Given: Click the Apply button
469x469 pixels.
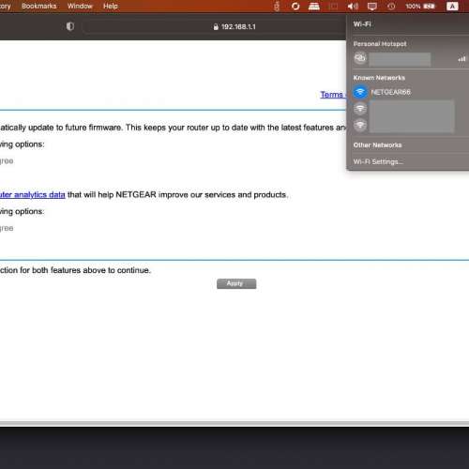Looking at the screenshot, I should [236, 283].
